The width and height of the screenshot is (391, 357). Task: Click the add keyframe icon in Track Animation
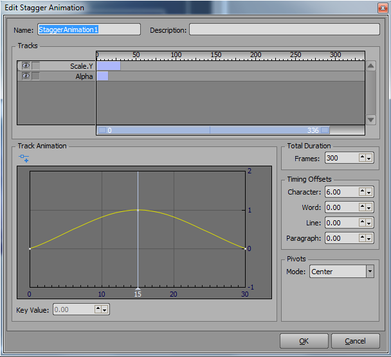(24, 158)
